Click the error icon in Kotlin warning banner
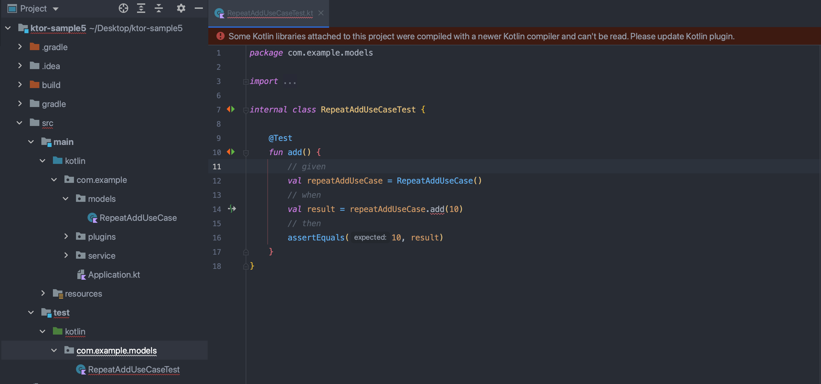This screenshot has width=821, height=384. pos(221,36)
